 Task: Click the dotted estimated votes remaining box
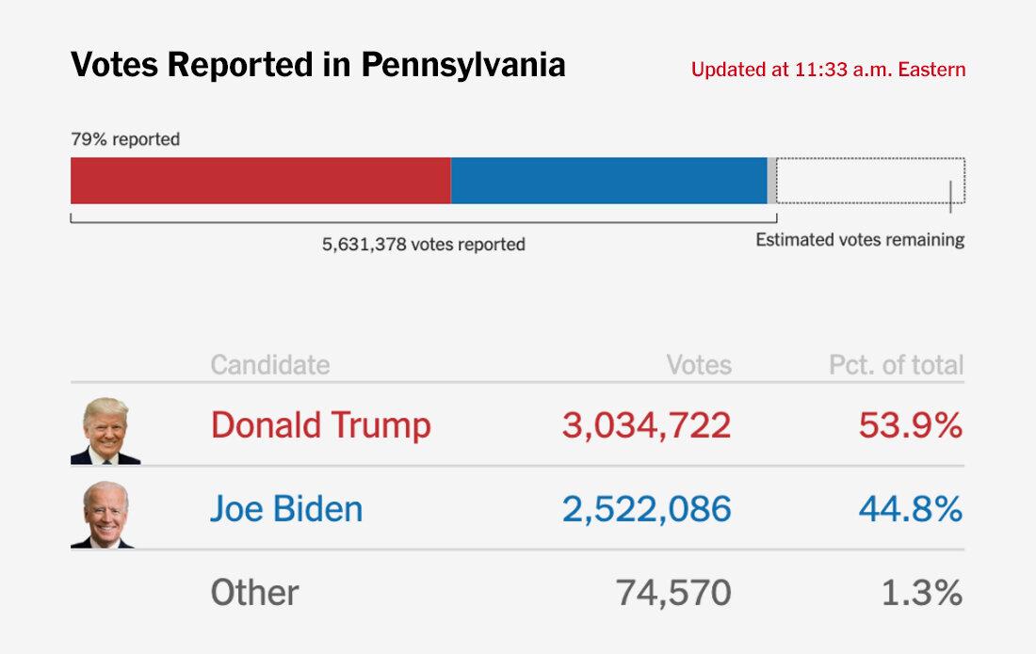869,181
